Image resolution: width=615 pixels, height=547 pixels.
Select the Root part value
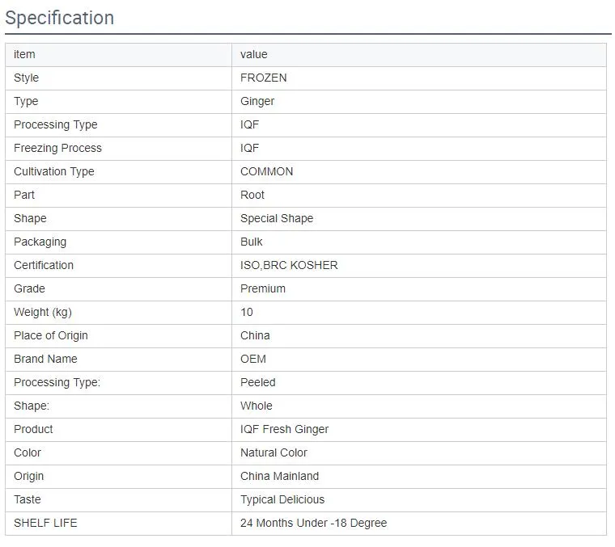click(x=252, y=195)
